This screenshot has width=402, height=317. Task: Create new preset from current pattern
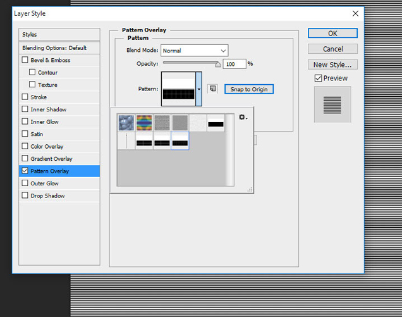(212, 89)
